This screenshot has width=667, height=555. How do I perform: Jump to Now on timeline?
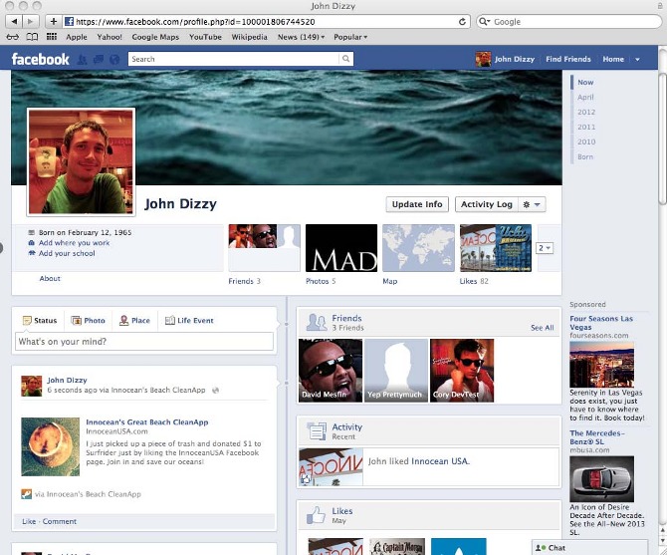[585, 82]
